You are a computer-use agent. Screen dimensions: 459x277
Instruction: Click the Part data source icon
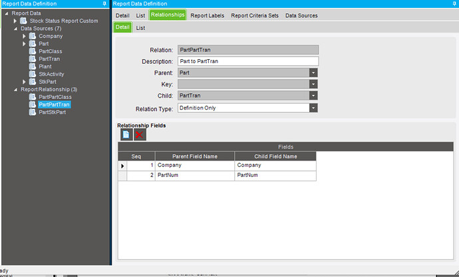click(x=33, y=44)
